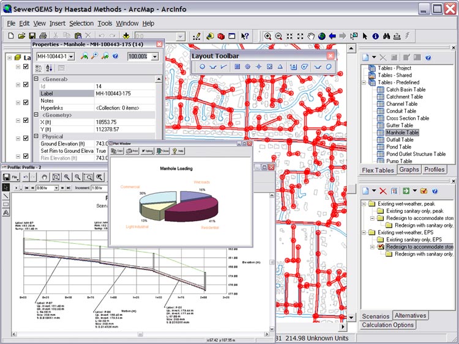Click the map view vertical scroll up arrow
459x344 pixels.
(351, 48)
